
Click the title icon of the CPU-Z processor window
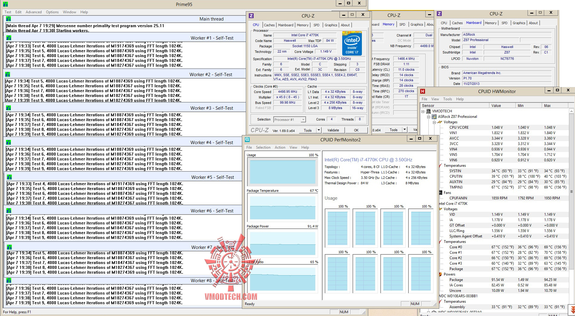[x=251, y=16]
